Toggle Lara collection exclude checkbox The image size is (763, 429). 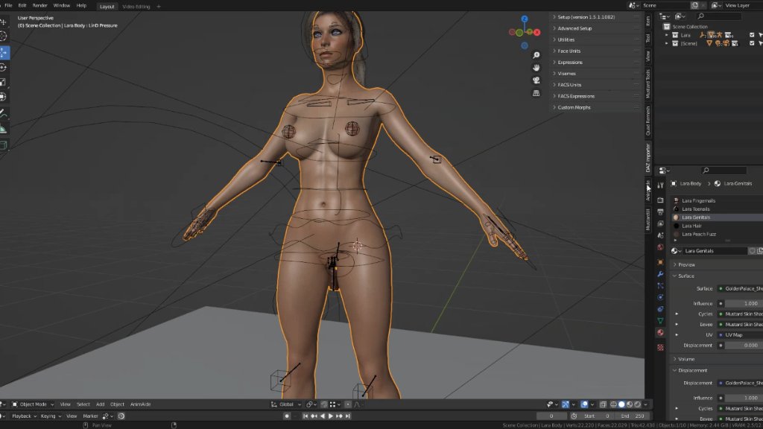(752, 35)
